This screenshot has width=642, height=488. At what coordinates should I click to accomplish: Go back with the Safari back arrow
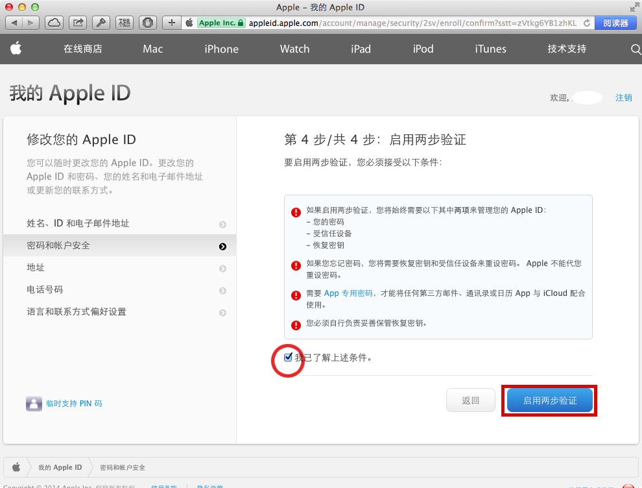click(14, 23)
